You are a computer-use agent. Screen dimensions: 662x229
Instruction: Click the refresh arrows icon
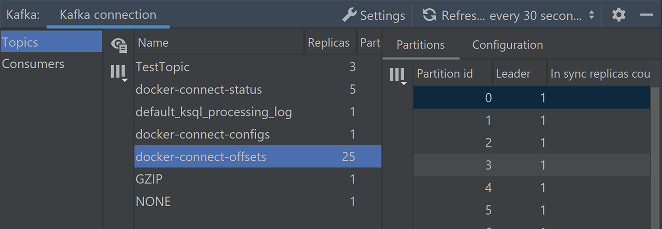coord(429,15)
